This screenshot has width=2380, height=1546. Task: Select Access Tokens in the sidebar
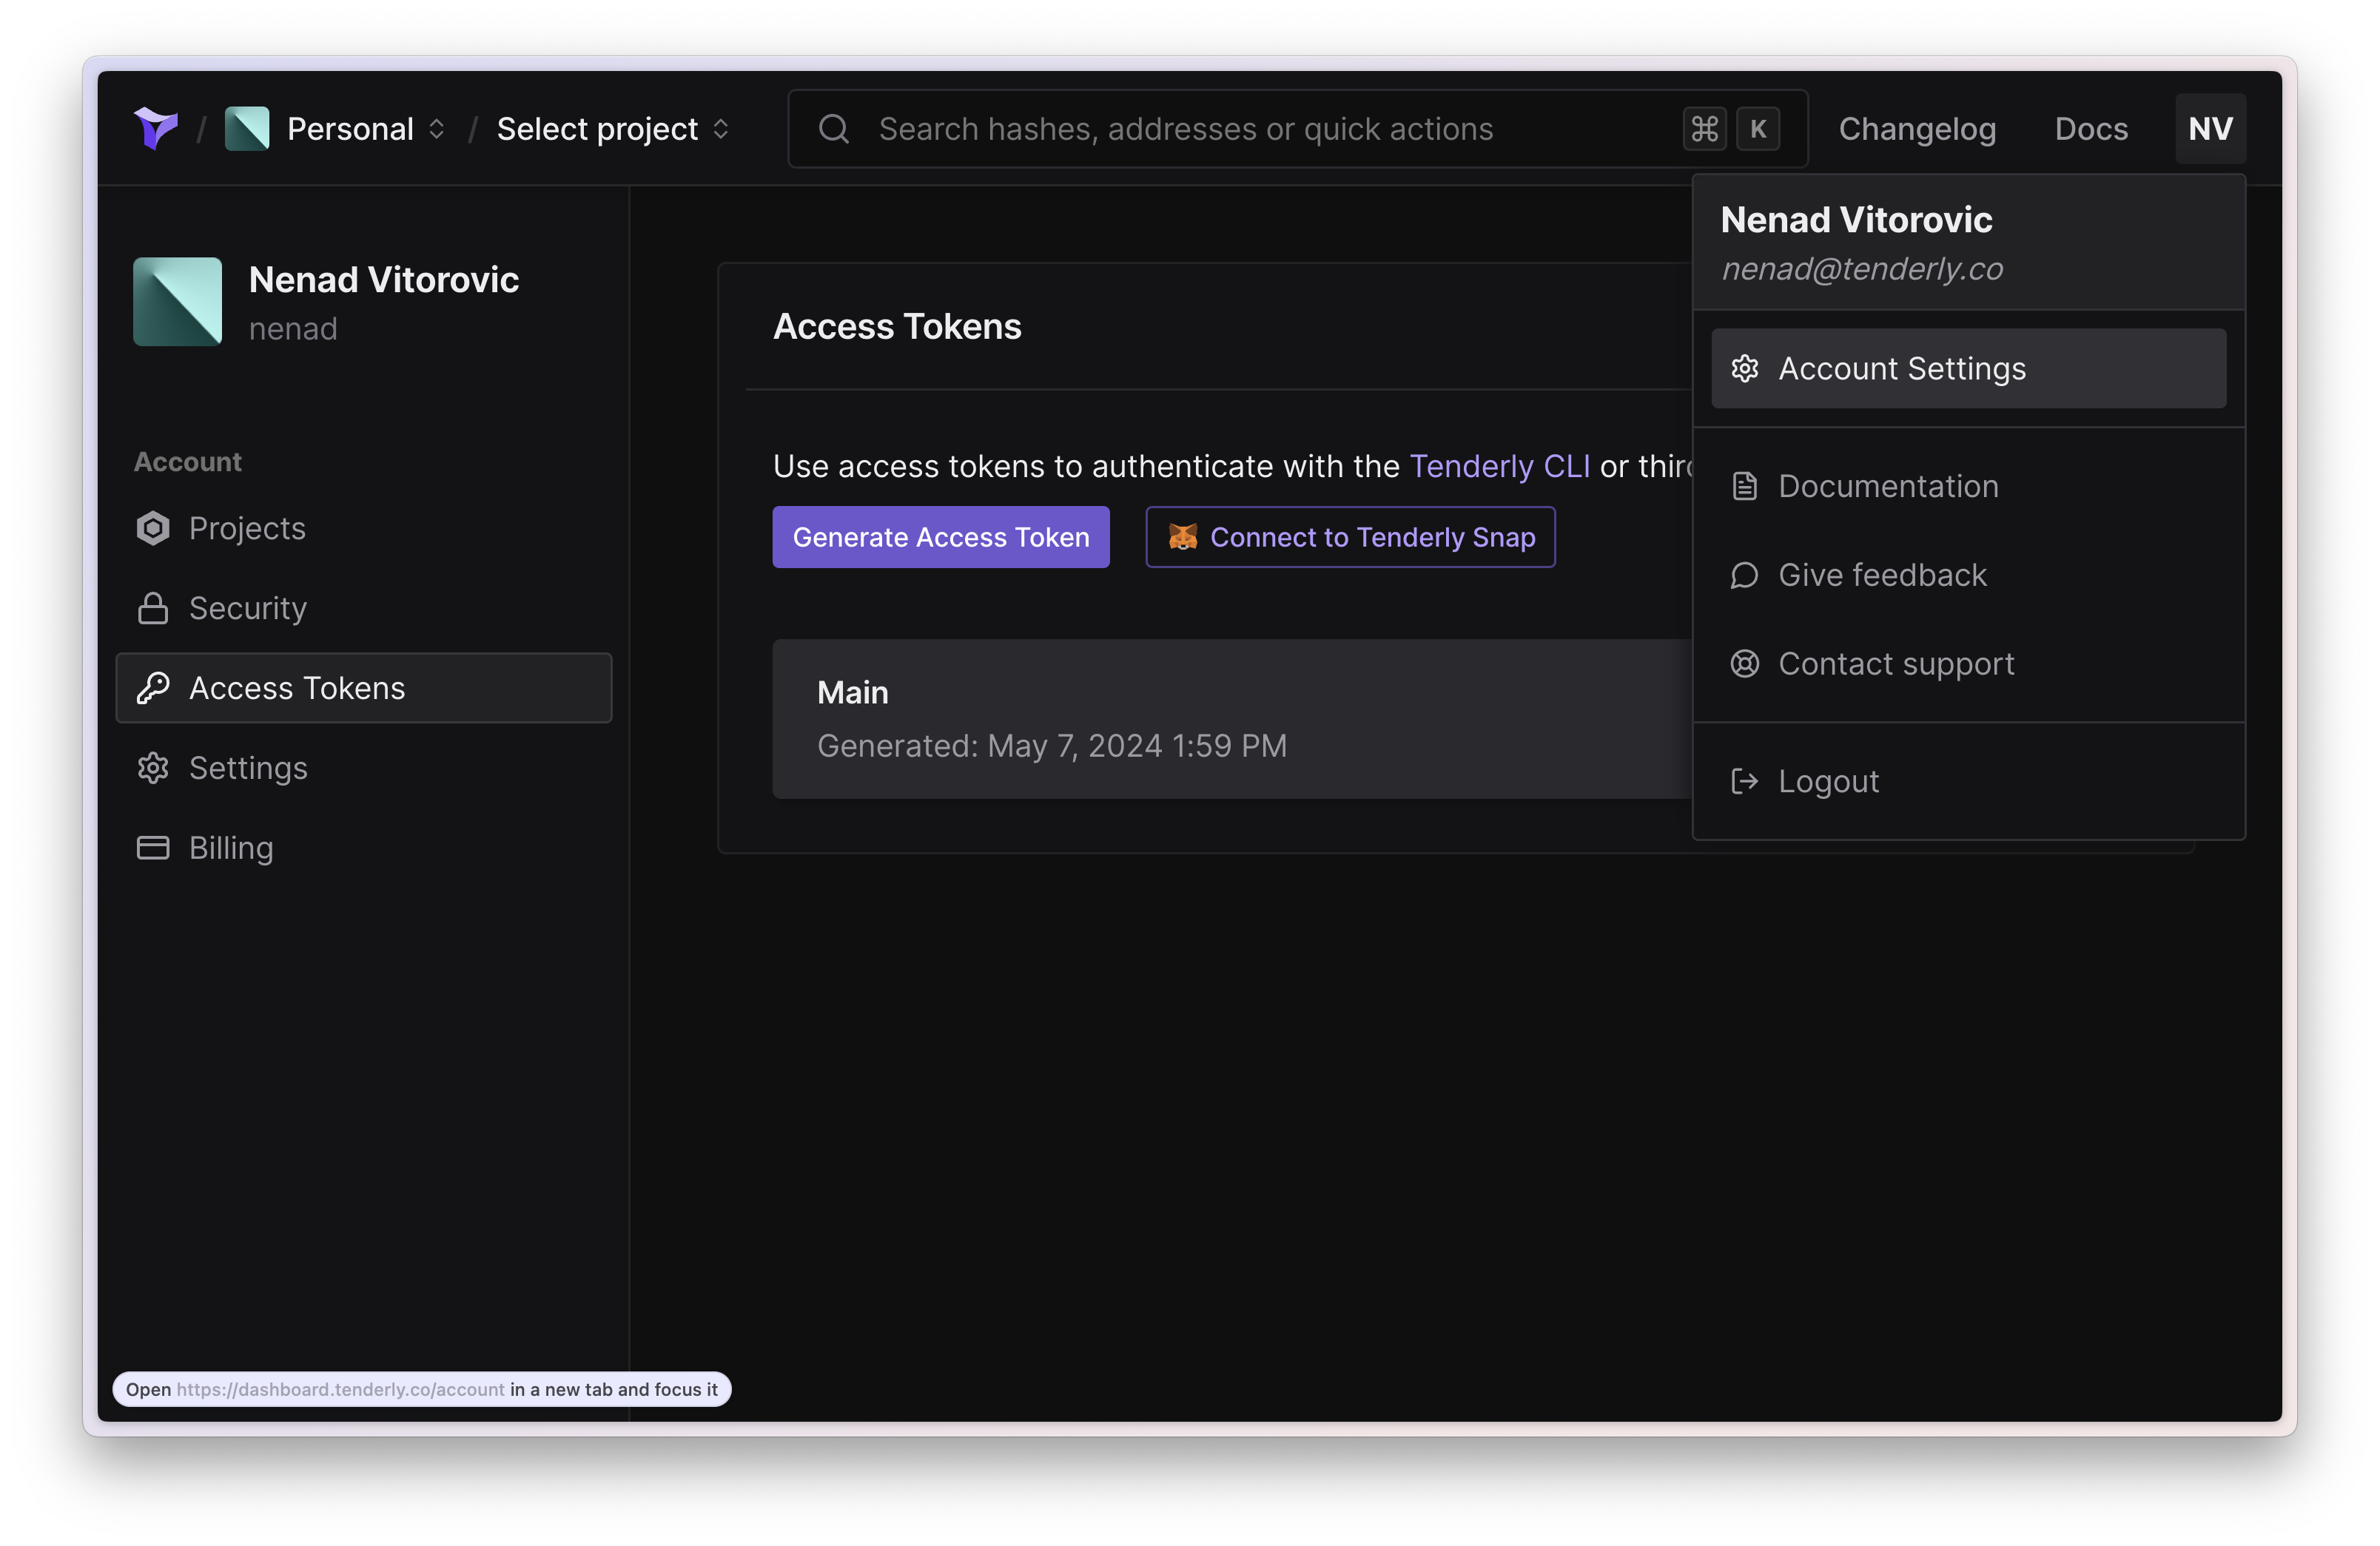pyautogui.click(x=364, y=687)
